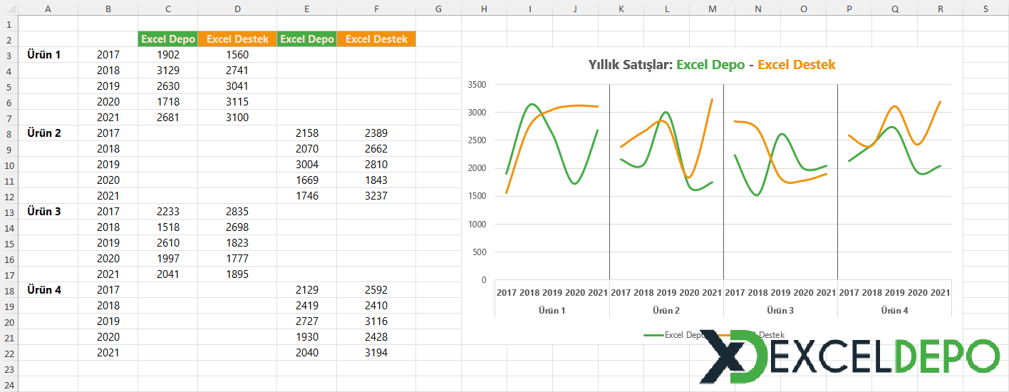Click the Ürün 2 category label below chart
The width and height of the screenshot is (1009, 392).
pyautogui.click(x=666, y=311)
